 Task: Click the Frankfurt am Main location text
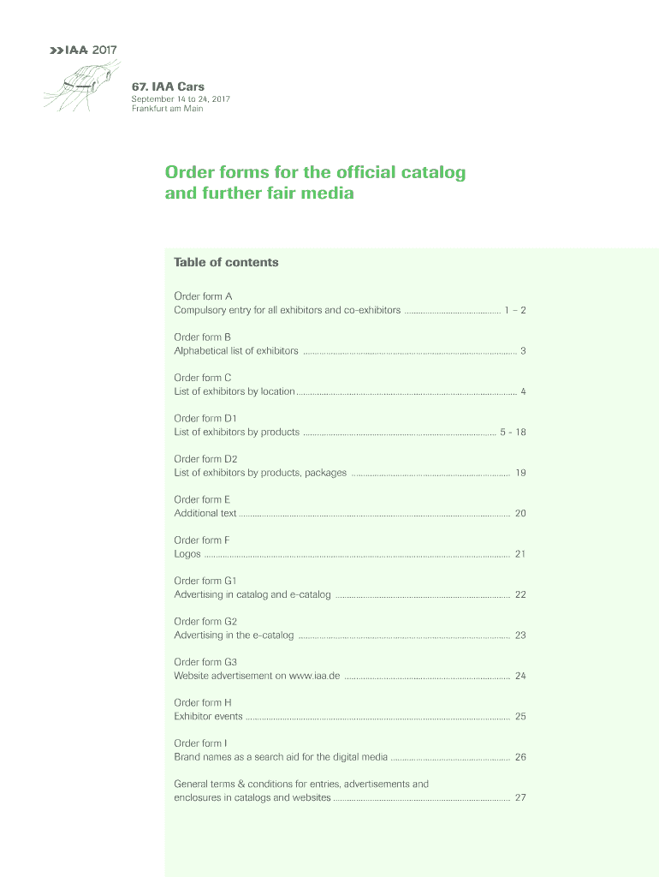[167, 109]
